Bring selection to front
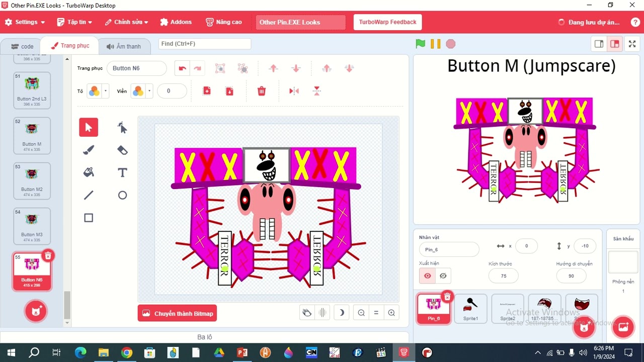Viewport: 644px width, 362px height. click(327, 68)
